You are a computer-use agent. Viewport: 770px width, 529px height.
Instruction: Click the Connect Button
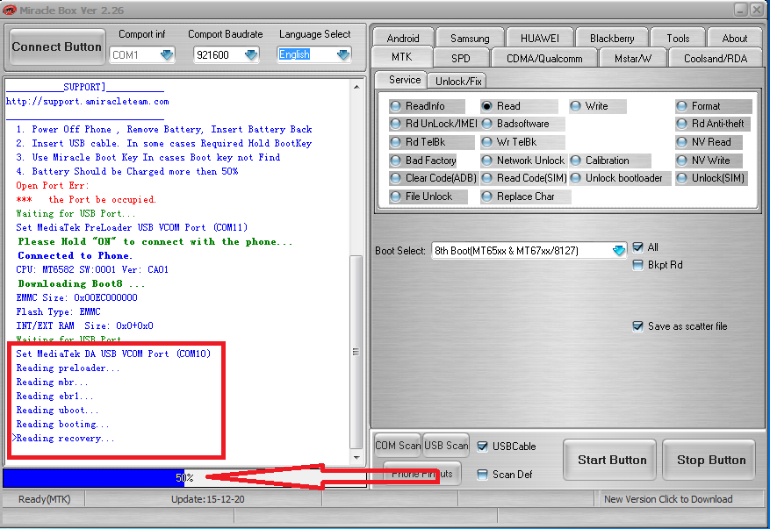(56, 46)
